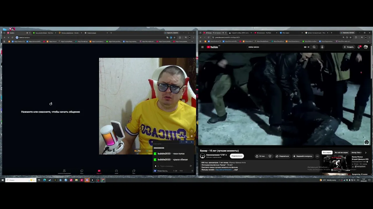
Task: Switch to the Панель управления donation tab
Action: coord(70,33)
